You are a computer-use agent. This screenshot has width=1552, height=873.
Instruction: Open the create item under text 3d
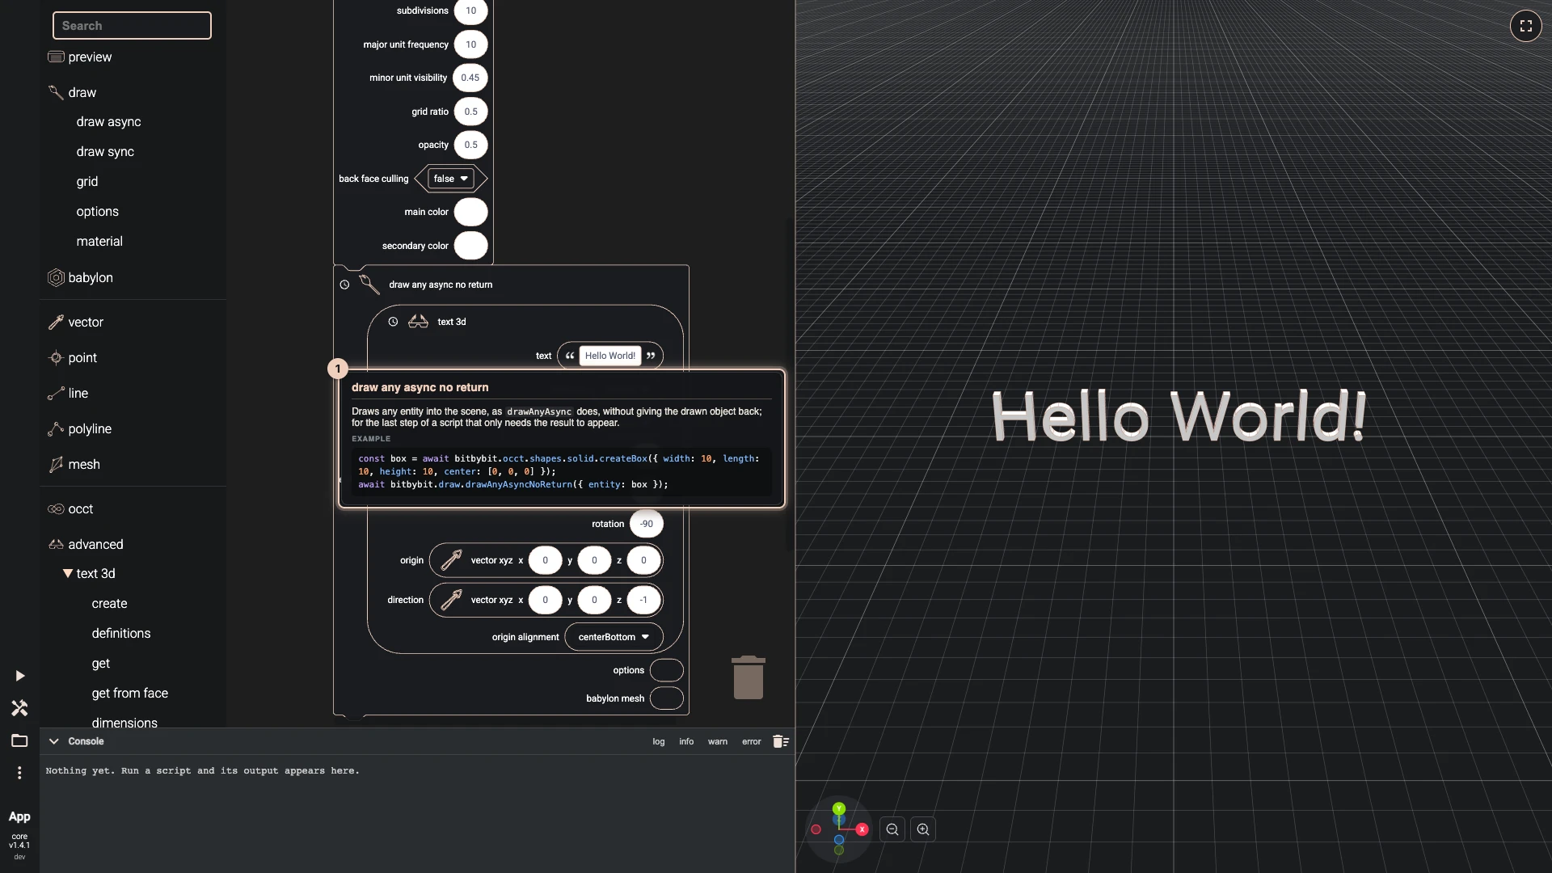coord(109,604)
